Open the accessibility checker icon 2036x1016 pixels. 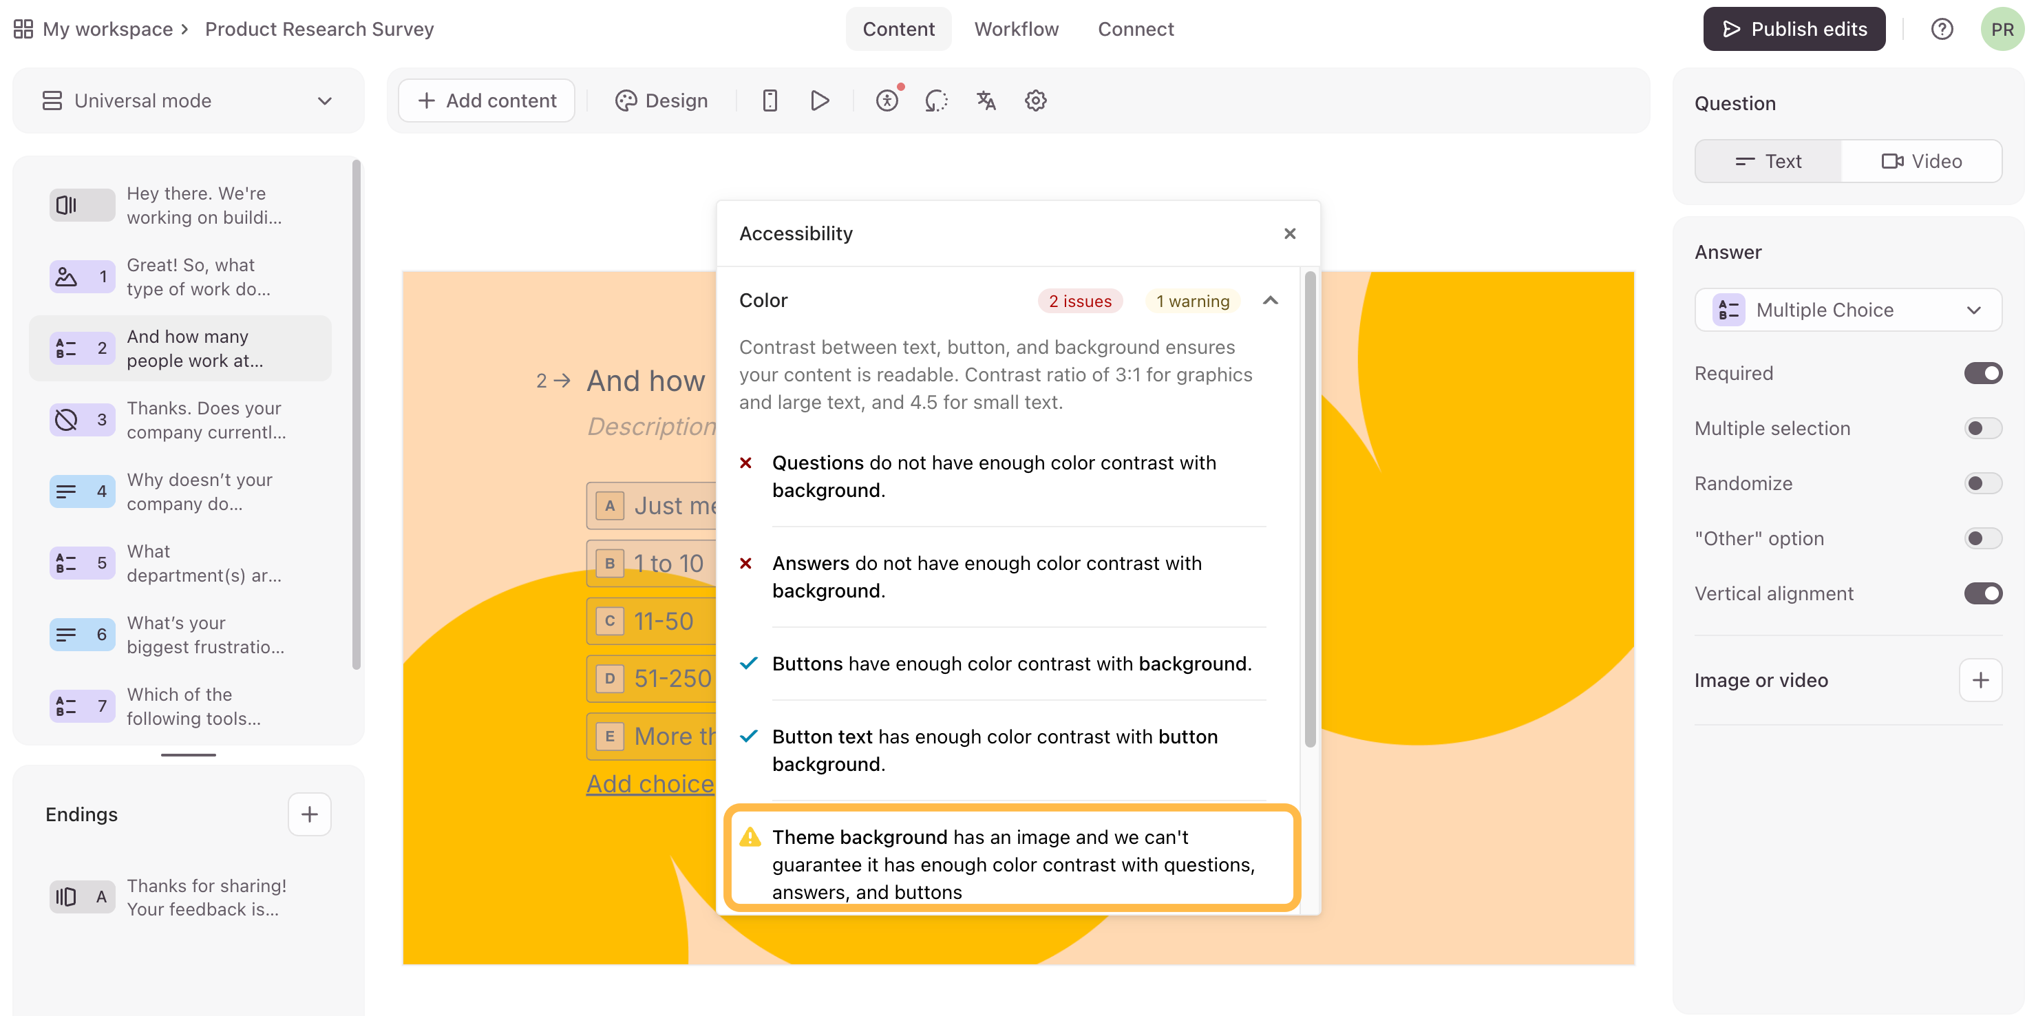[x=887, y=100]
